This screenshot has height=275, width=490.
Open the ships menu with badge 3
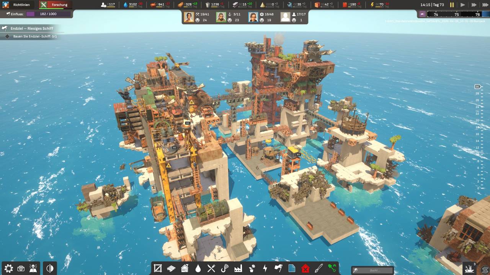tap(469, 269)
